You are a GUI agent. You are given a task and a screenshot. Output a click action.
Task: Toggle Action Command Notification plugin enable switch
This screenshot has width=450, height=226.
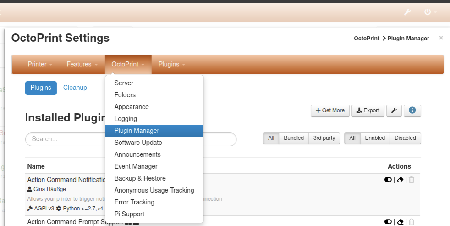388,180
